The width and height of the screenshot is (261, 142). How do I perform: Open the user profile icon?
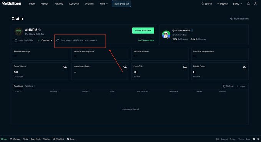255,4
